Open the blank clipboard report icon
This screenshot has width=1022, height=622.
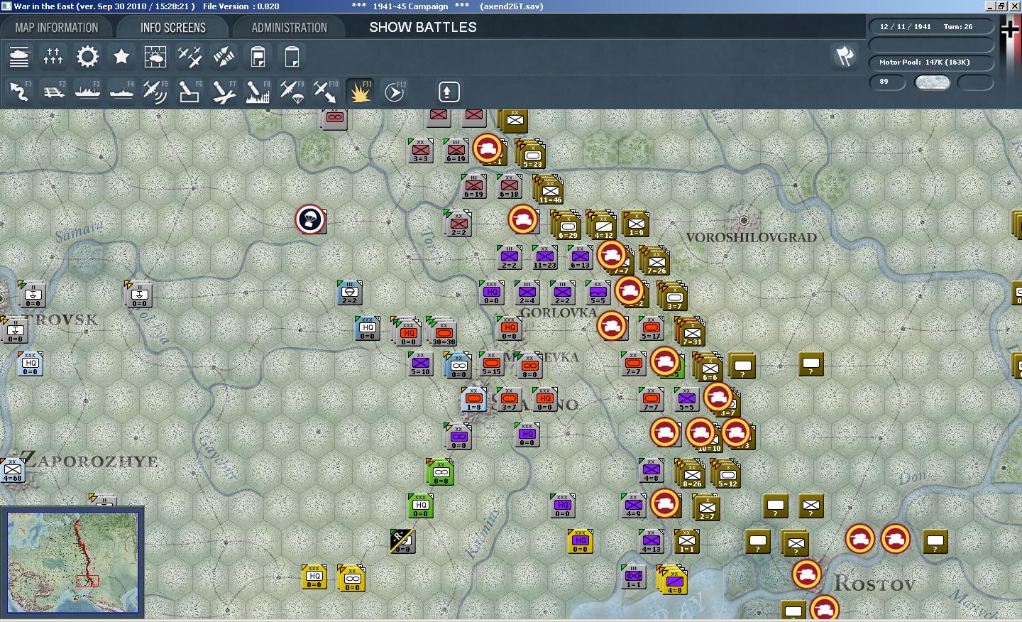(x=292, y=56)
